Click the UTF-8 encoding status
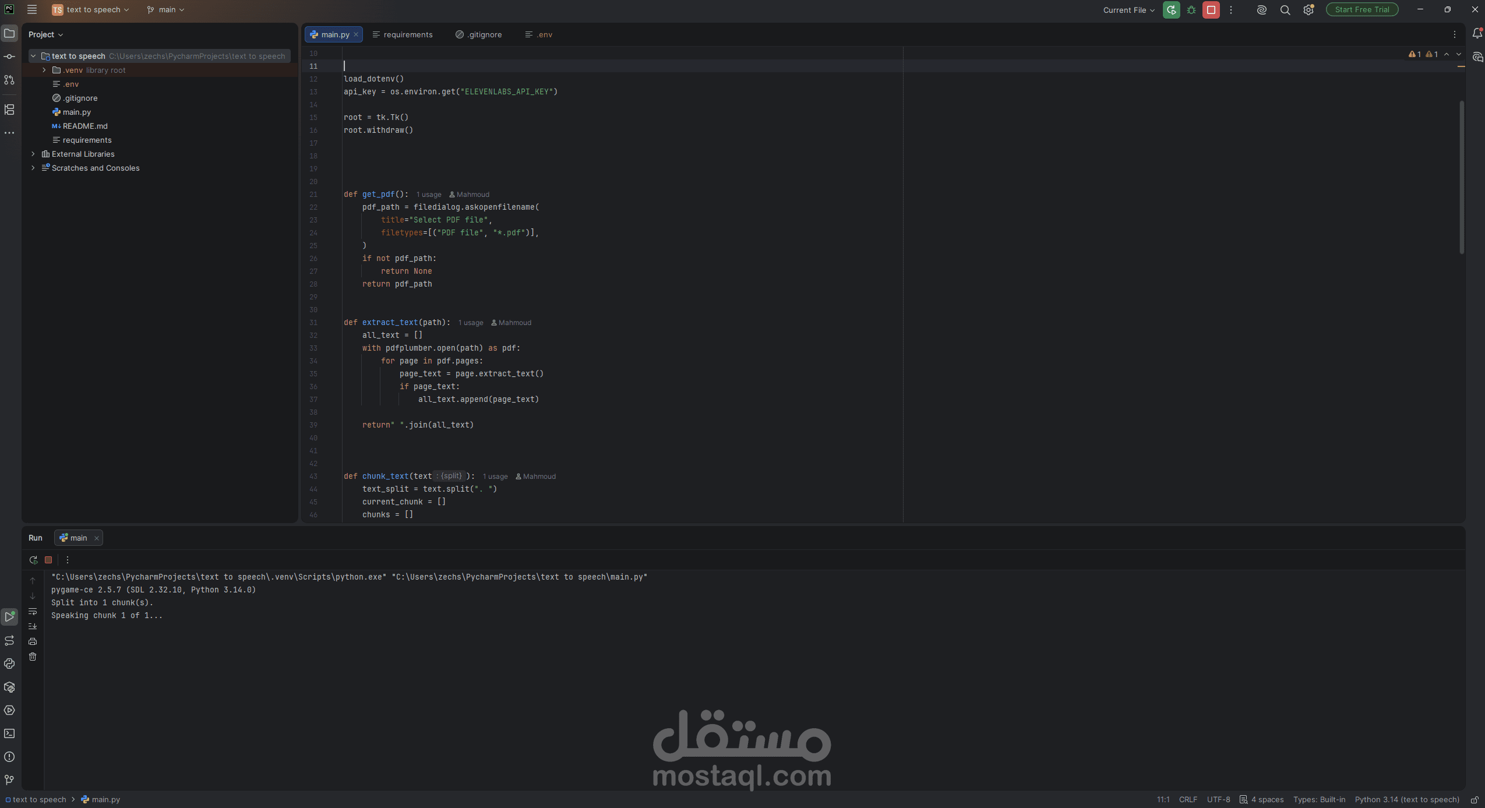1485x808 pixels. tap(1218, 800)
